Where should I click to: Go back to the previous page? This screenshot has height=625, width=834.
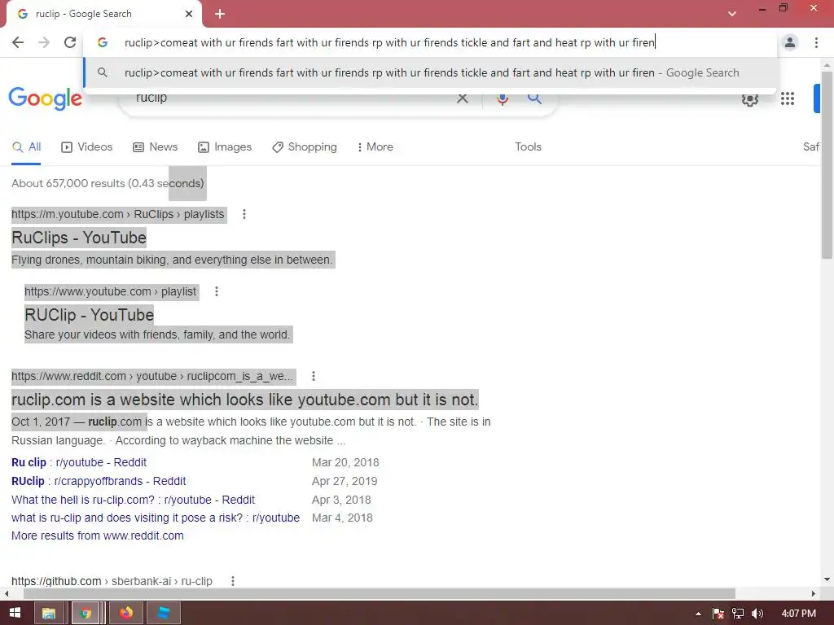18,42
